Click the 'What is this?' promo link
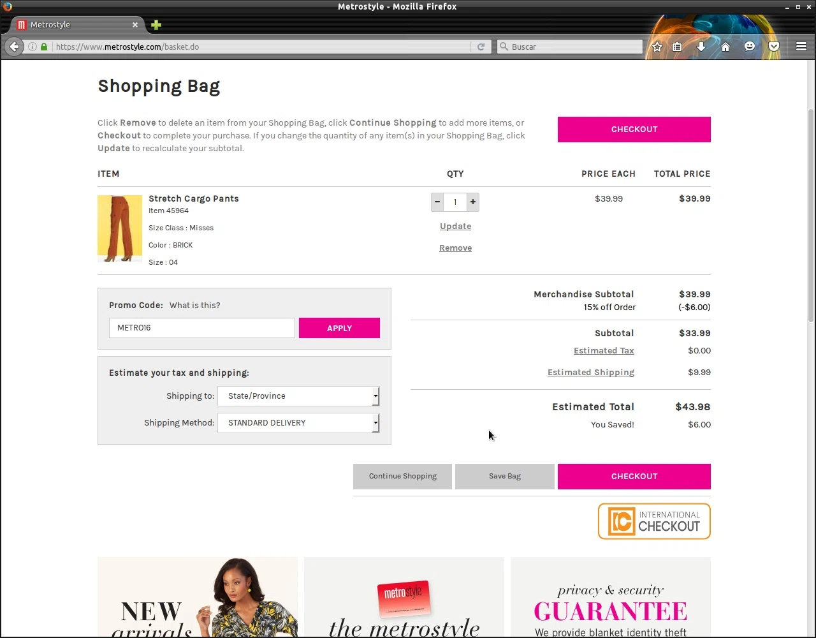The image size is (816, 638). [x=194, y=306]
